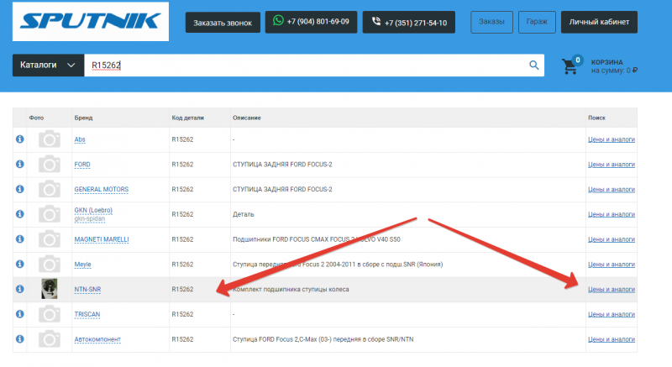Screen dimensions: 672x367
Task: Click camera placeholder in GKN (Loebro) row
Action: [50, 213]
